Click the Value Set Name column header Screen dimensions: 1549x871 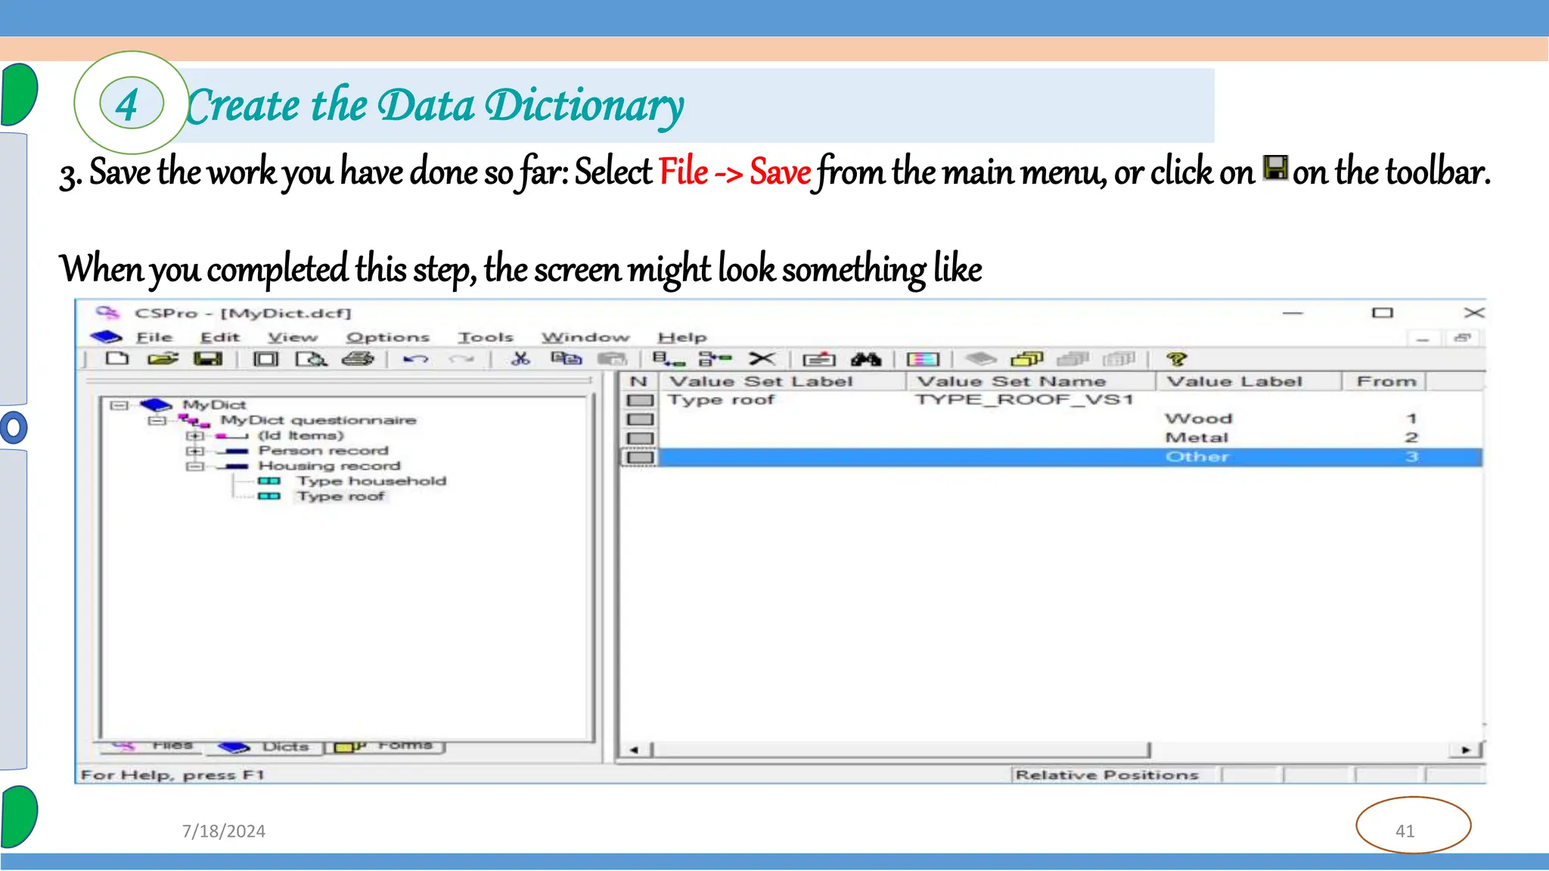coord(1030,381)
